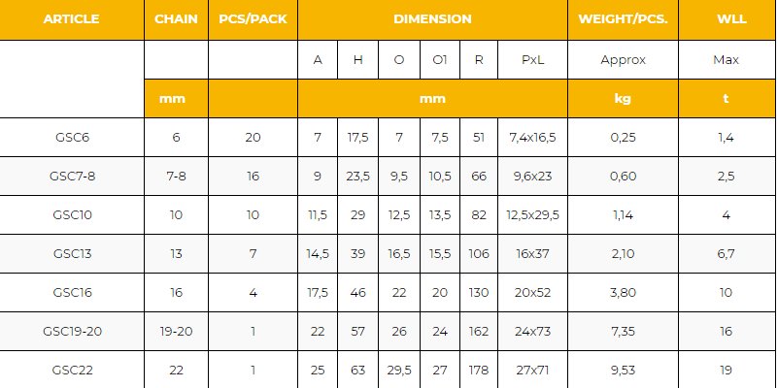Click the WLL column header
This screenshot has width=778, height=388.
[726, 19]
